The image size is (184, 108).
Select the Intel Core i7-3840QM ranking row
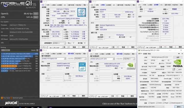pyautogui.click(x=20, y=68)
